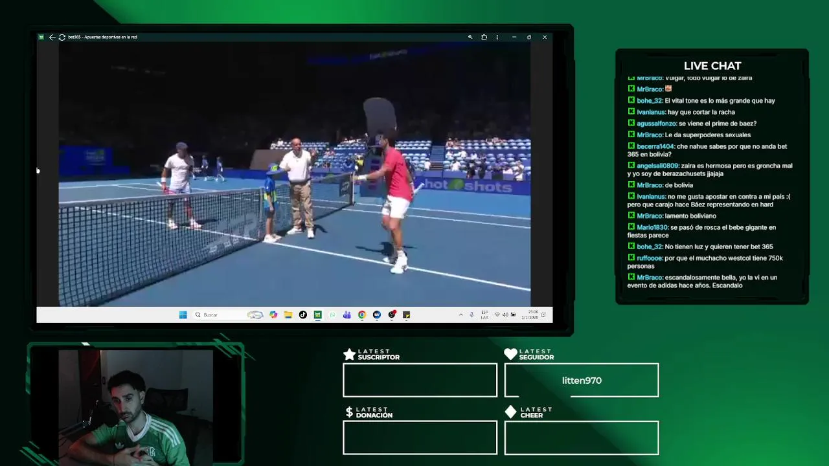Open the volume speaker icon in tray
The height and width of the screenshot is (466, 829).
pyautogui.click(x=505, y=315)
